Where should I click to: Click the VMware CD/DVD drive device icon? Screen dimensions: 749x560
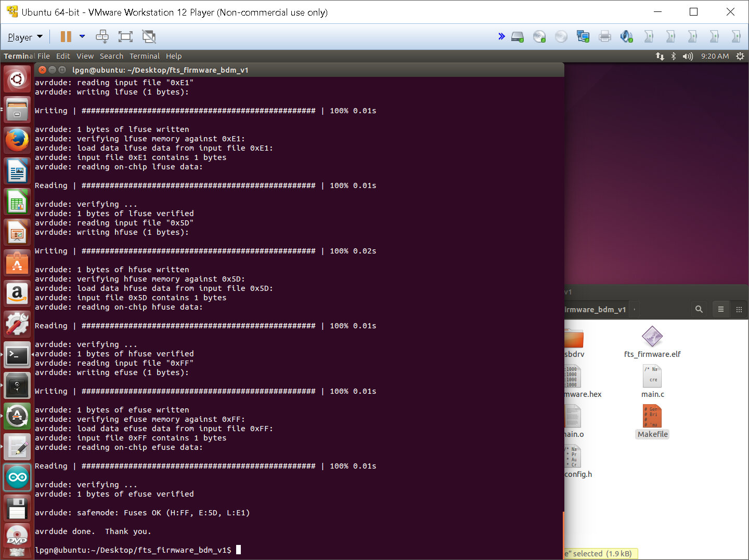click(x=539, y=37)
